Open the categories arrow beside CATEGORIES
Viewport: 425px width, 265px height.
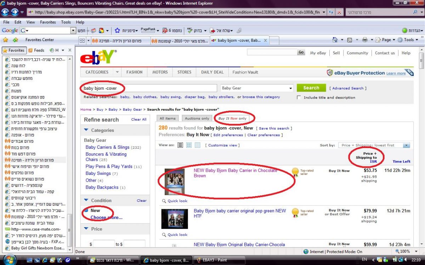(x=117, y=72)
